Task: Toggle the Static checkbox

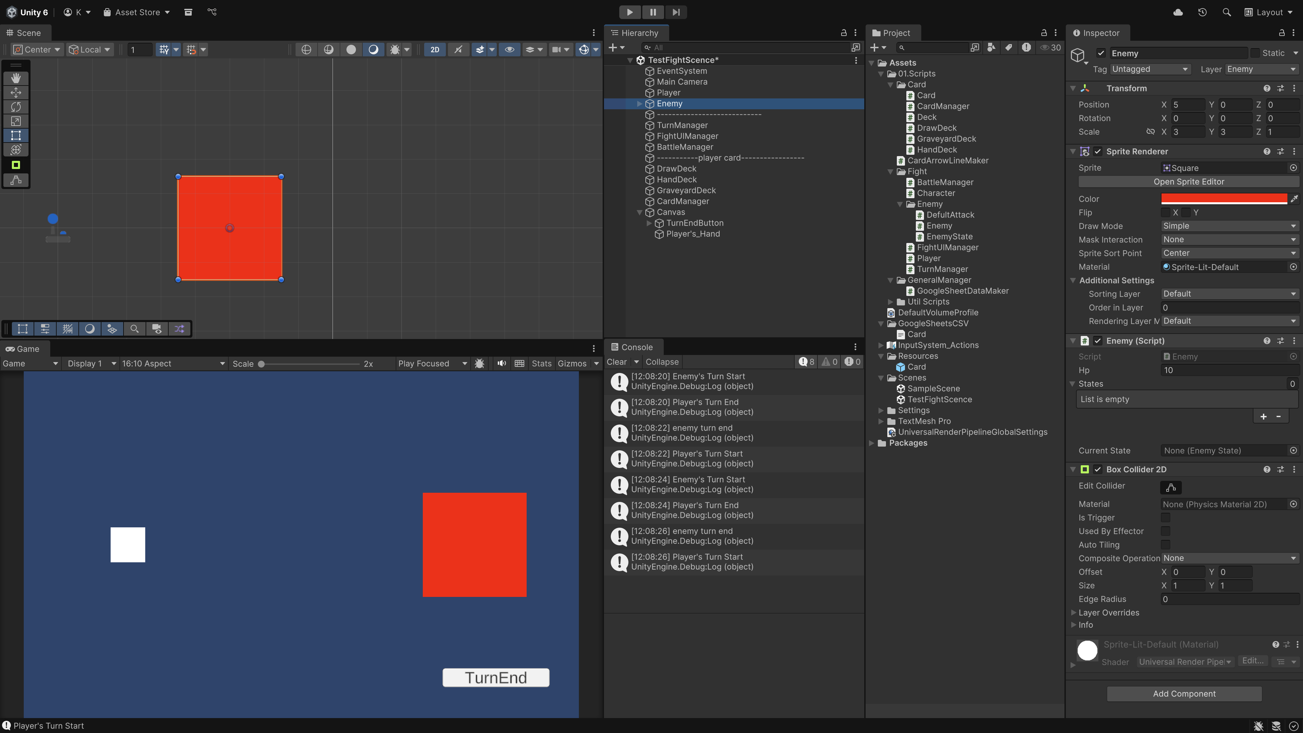Action: [1255, 53]
